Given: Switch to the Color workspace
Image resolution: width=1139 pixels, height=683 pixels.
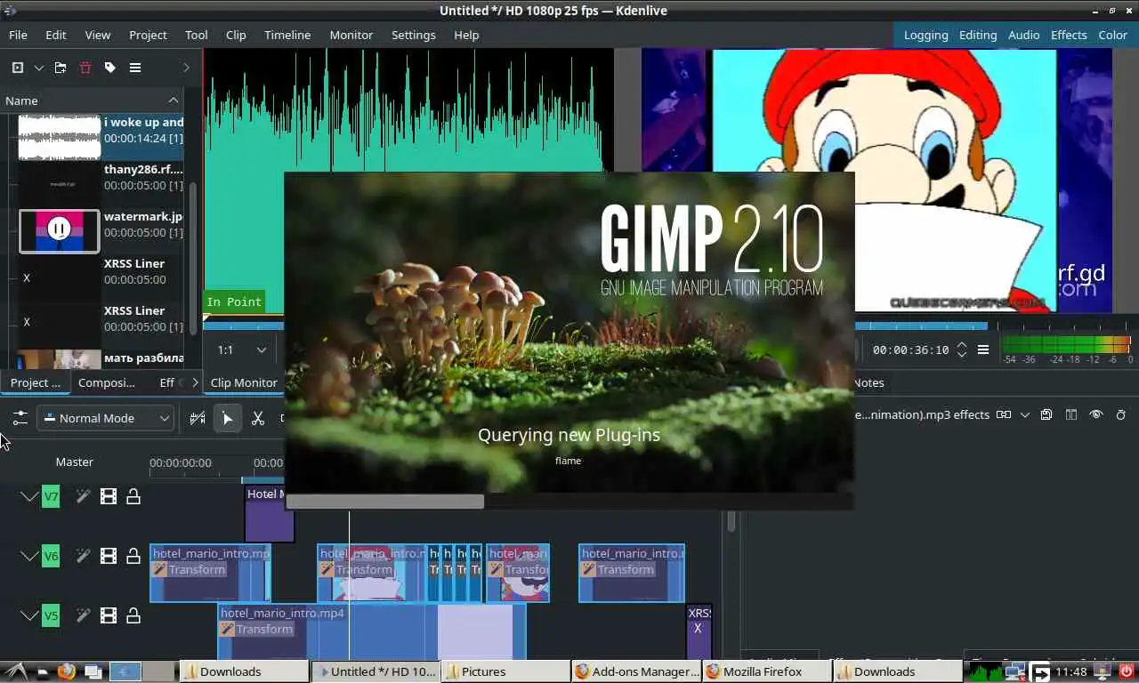Looking at the screenshot, I should click(x=1112, y=35).
